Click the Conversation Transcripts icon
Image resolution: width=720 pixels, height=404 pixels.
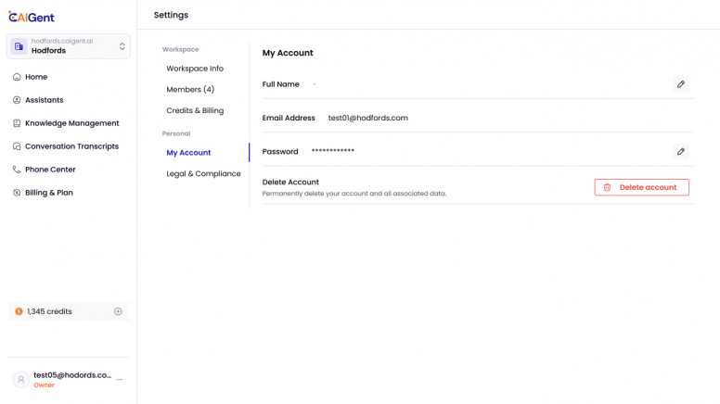tap(17, 146)
